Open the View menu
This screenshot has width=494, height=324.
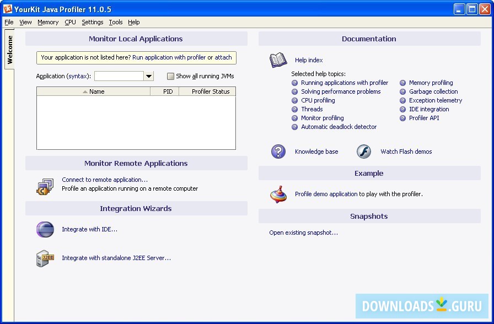tap(25, 22)
